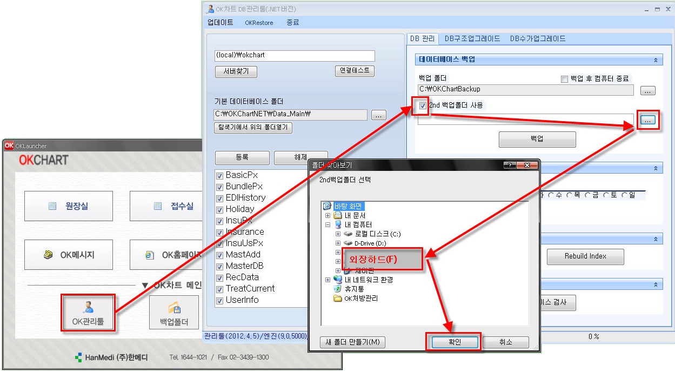Toggle 2nd 백업폴더 사용 checkbox
This screenshot has width=675, height=371.
pyautogui.click(x=423, y=105)
